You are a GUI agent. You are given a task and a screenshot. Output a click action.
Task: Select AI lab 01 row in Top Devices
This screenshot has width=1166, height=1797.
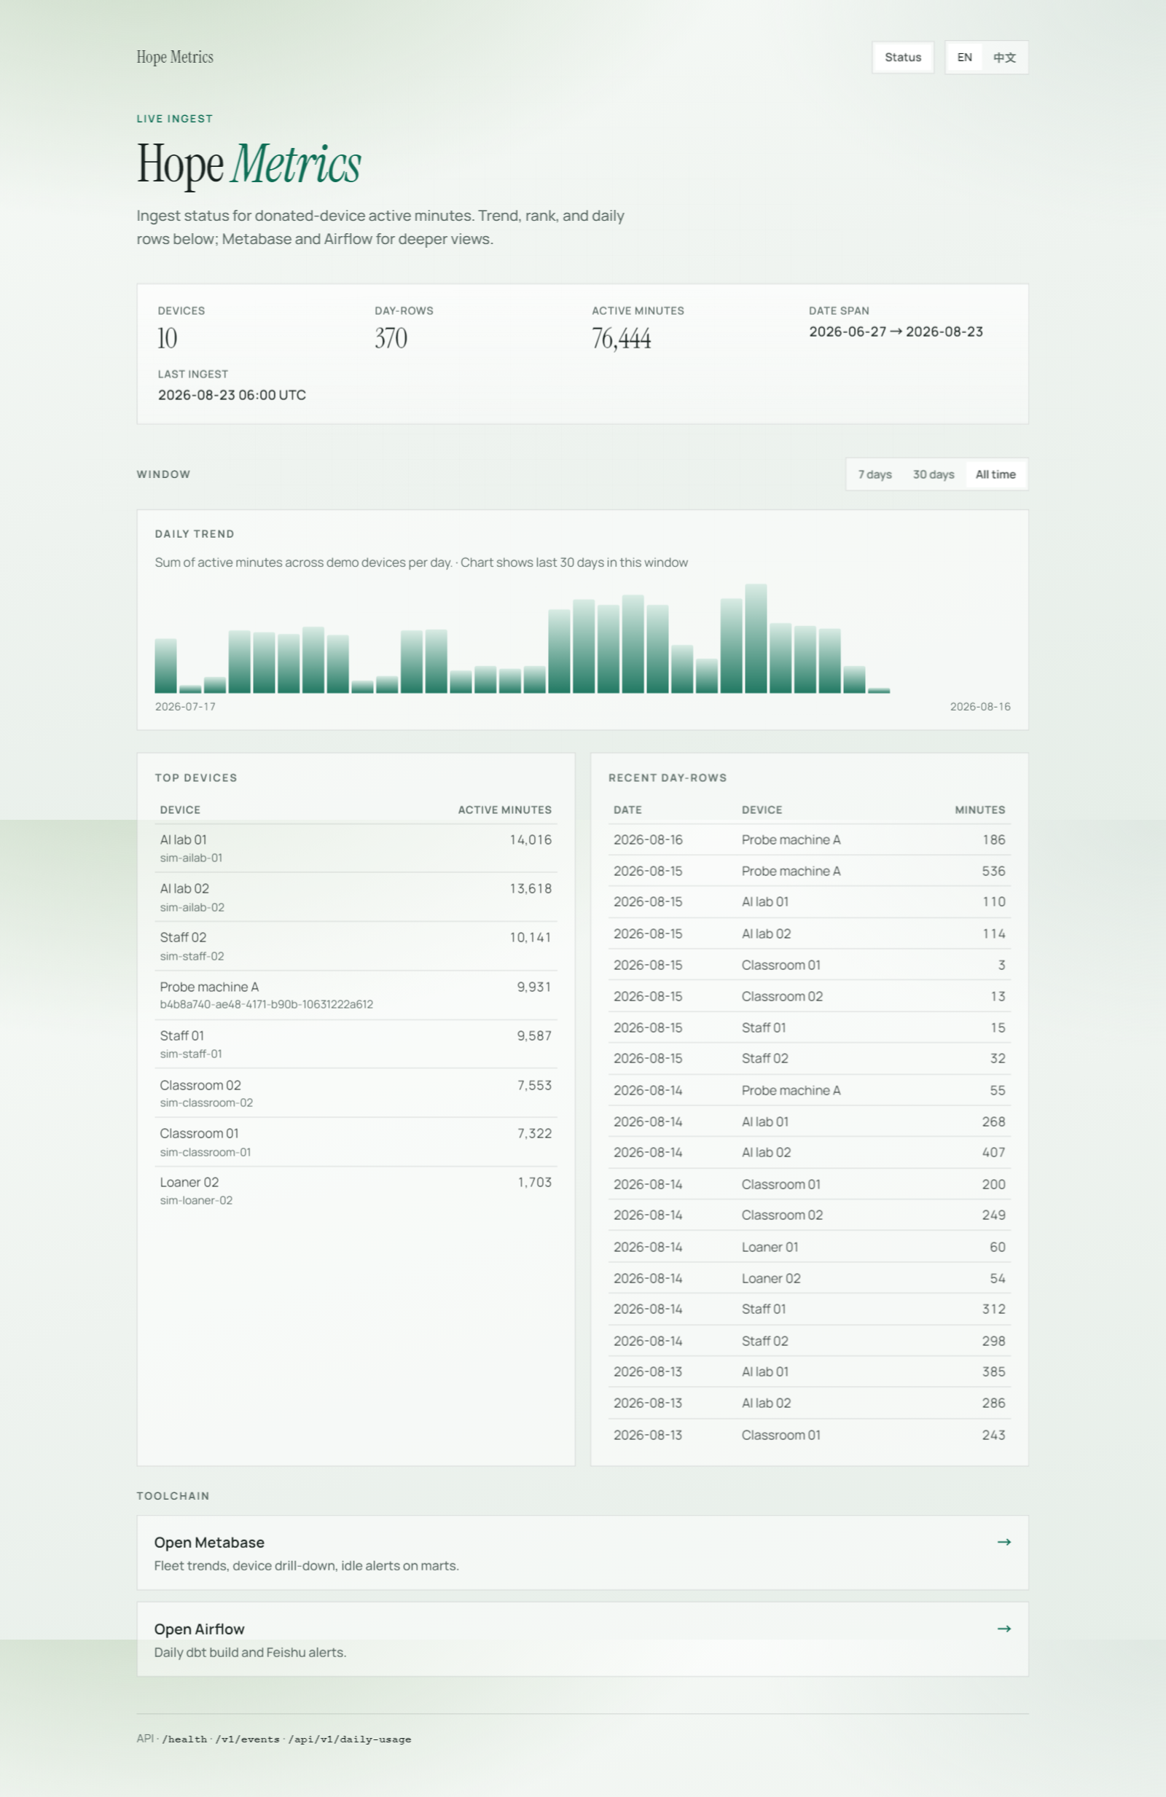click(x=356, y=848)
